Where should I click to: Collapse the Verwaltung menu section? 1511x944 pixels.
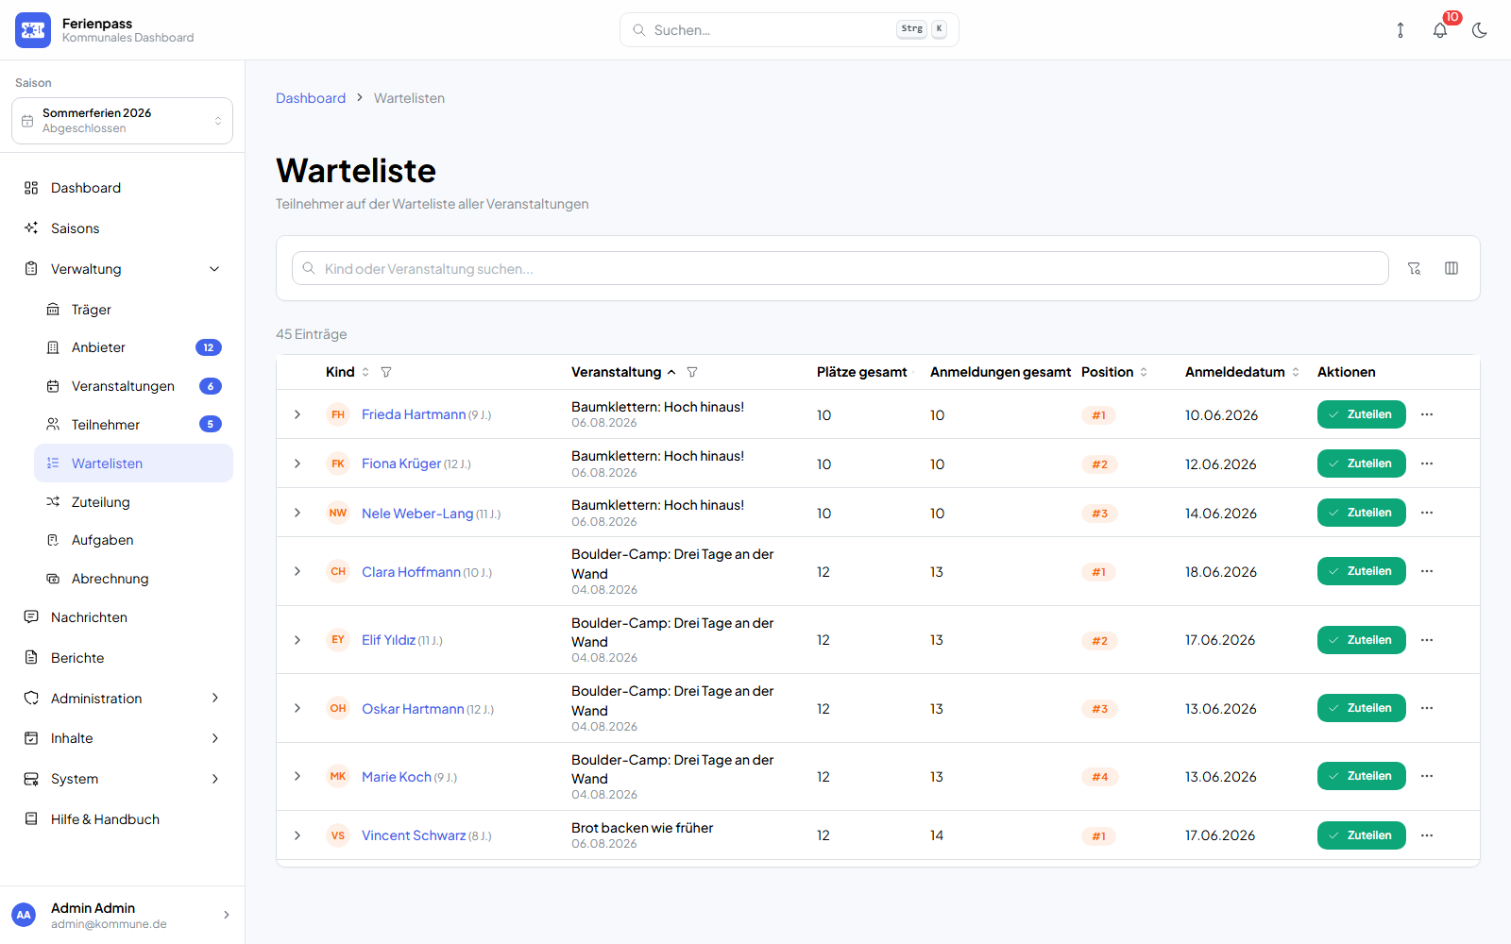(x=122, y=269)
